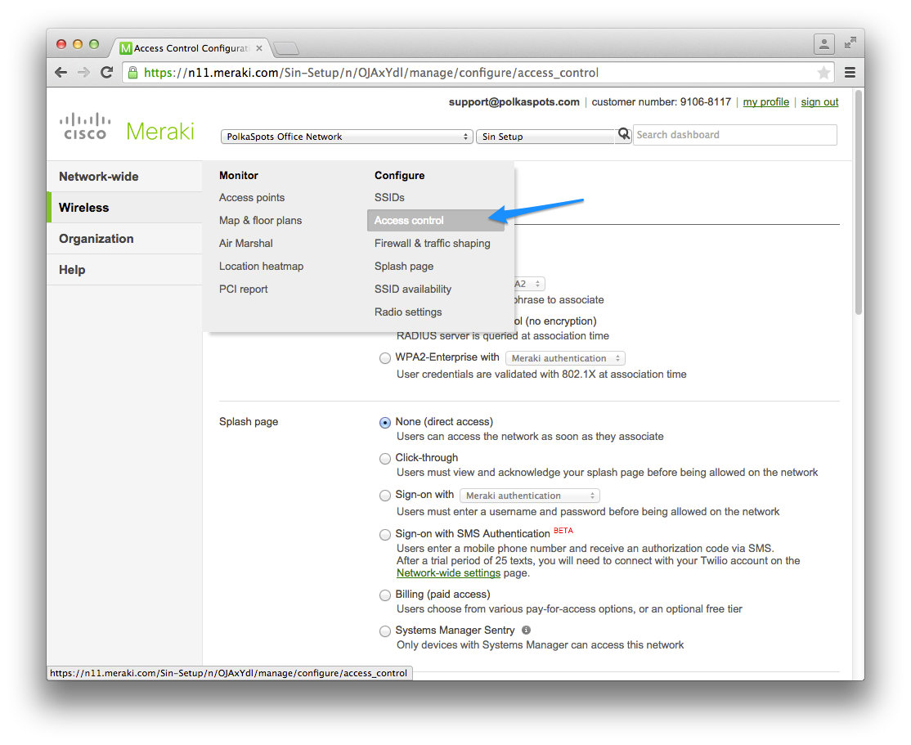Bookmark page with the star icon
Viewport: 911px width, 745px height.
click(x=823, y=73)
